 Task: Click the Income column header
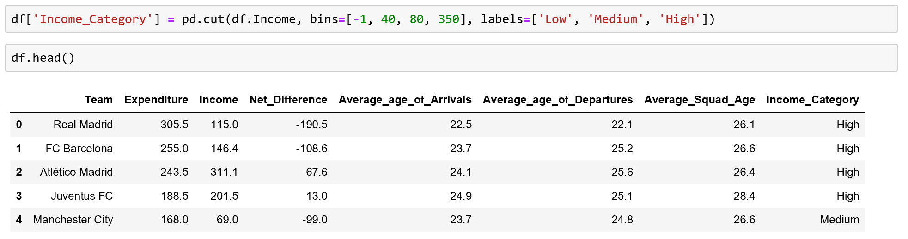(219, 100)
